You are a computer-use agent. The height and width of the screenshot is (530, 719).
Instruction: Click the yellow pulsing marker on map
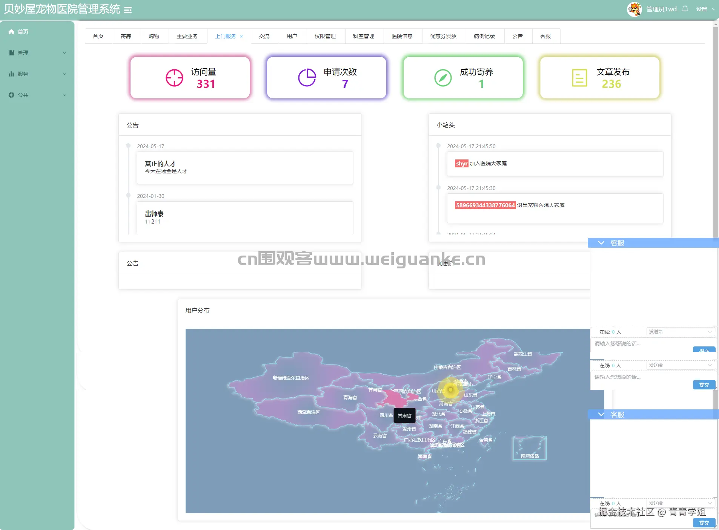pos(450,390)
